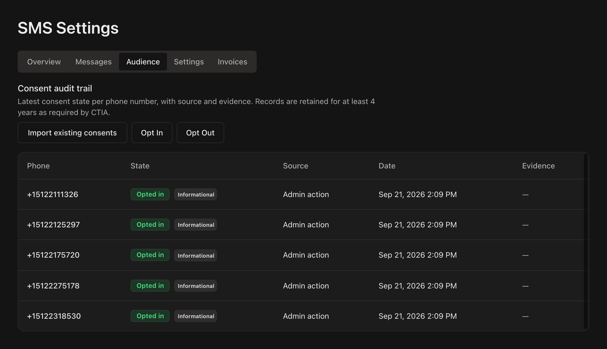Click the Opt Out button
607x349 pixels.
pyautogui.click(x=200, y=133)
